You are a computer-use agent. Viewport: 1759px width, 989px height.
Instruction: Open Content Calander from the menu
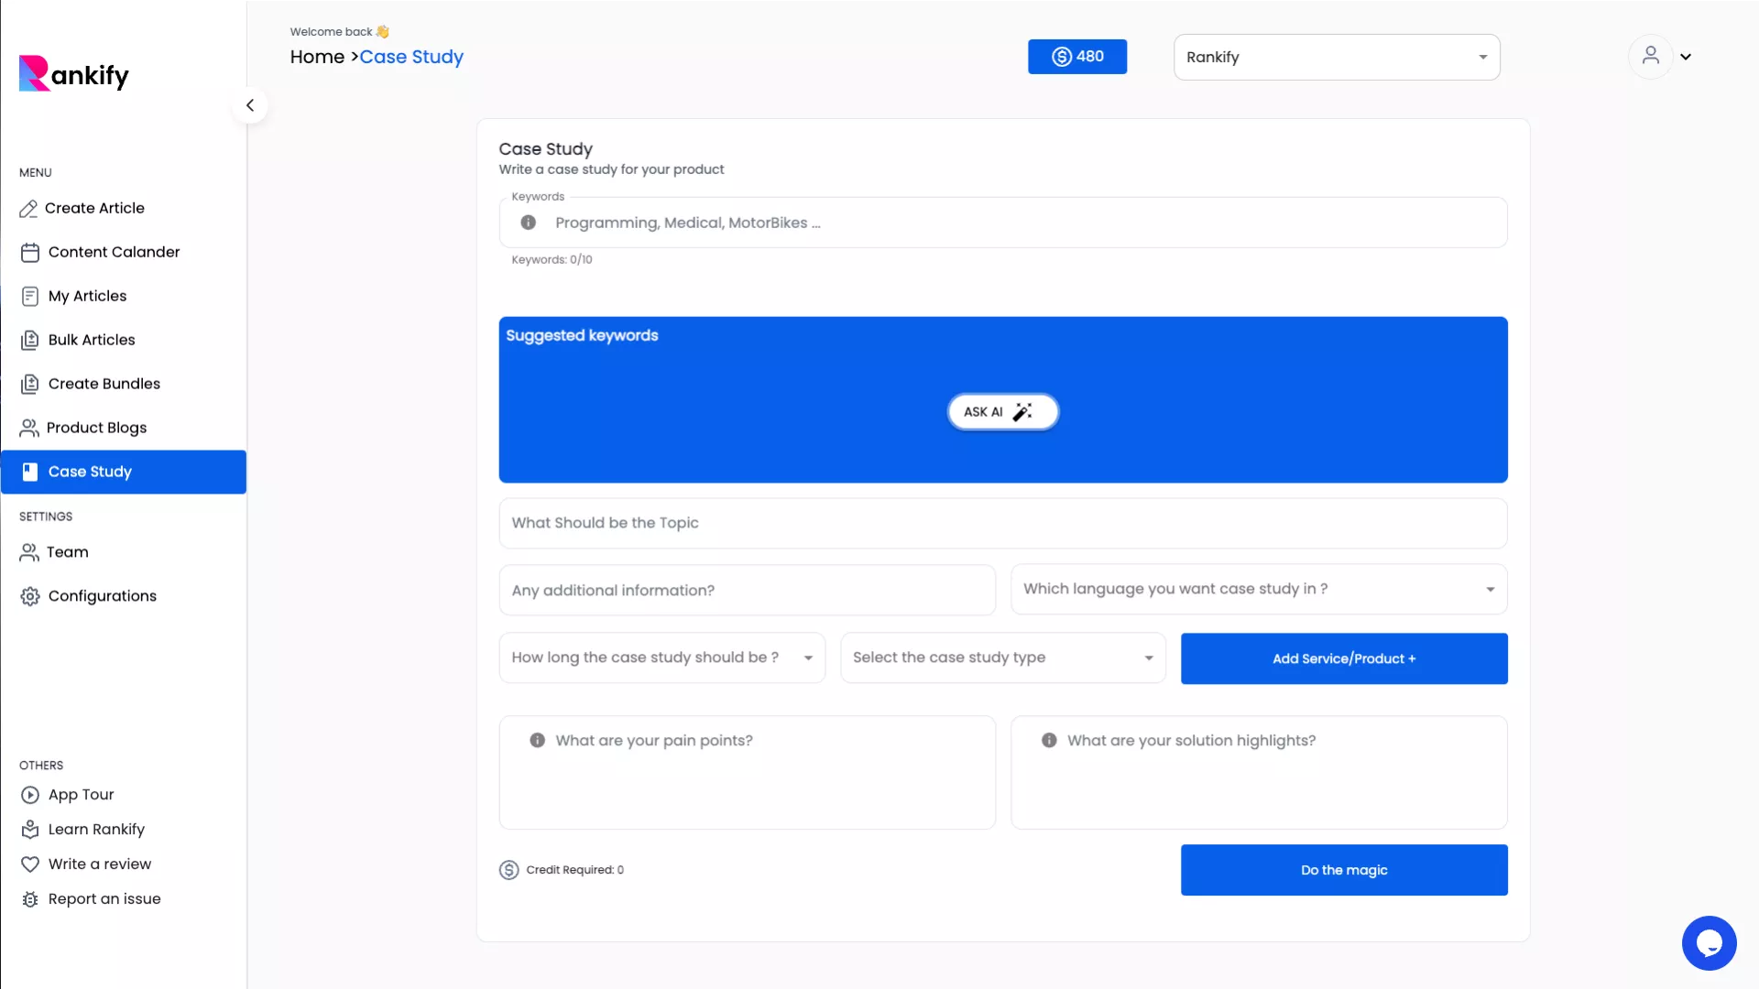pos(114,252)
